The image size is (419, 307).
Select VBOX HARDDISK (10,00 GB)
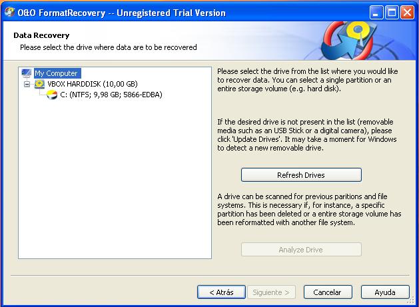(x=93, y=84)
